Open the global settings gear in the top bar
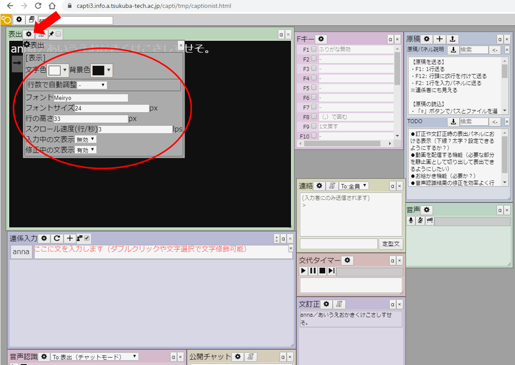This screenshot has width=515, height=365. (x=19, y=19)
